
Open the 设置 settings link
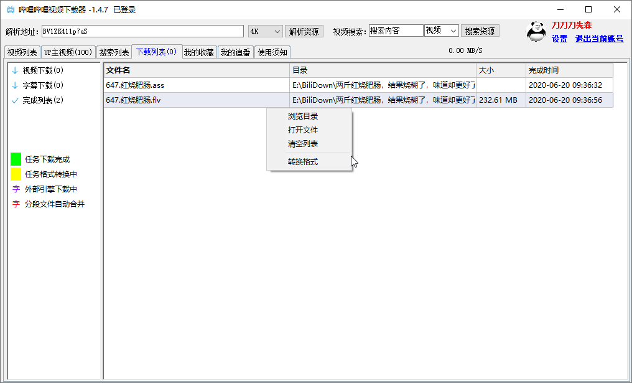[559, 39]
